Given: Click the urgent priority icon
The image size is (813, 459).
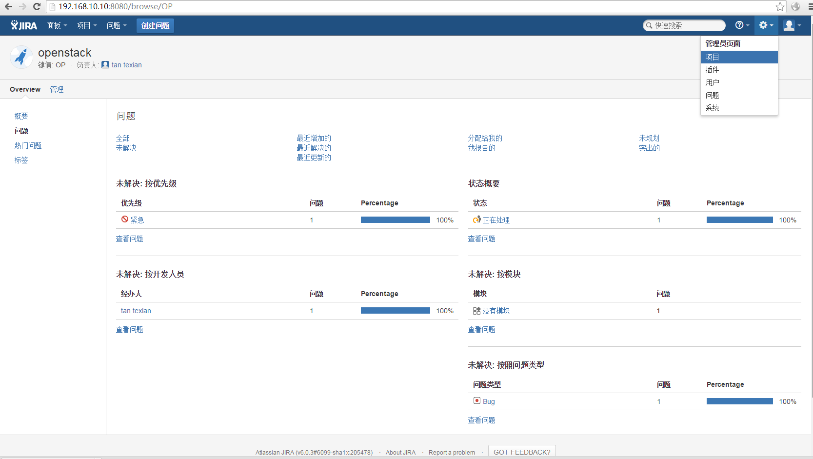Looking at the screenshot, I should [125, 220].
